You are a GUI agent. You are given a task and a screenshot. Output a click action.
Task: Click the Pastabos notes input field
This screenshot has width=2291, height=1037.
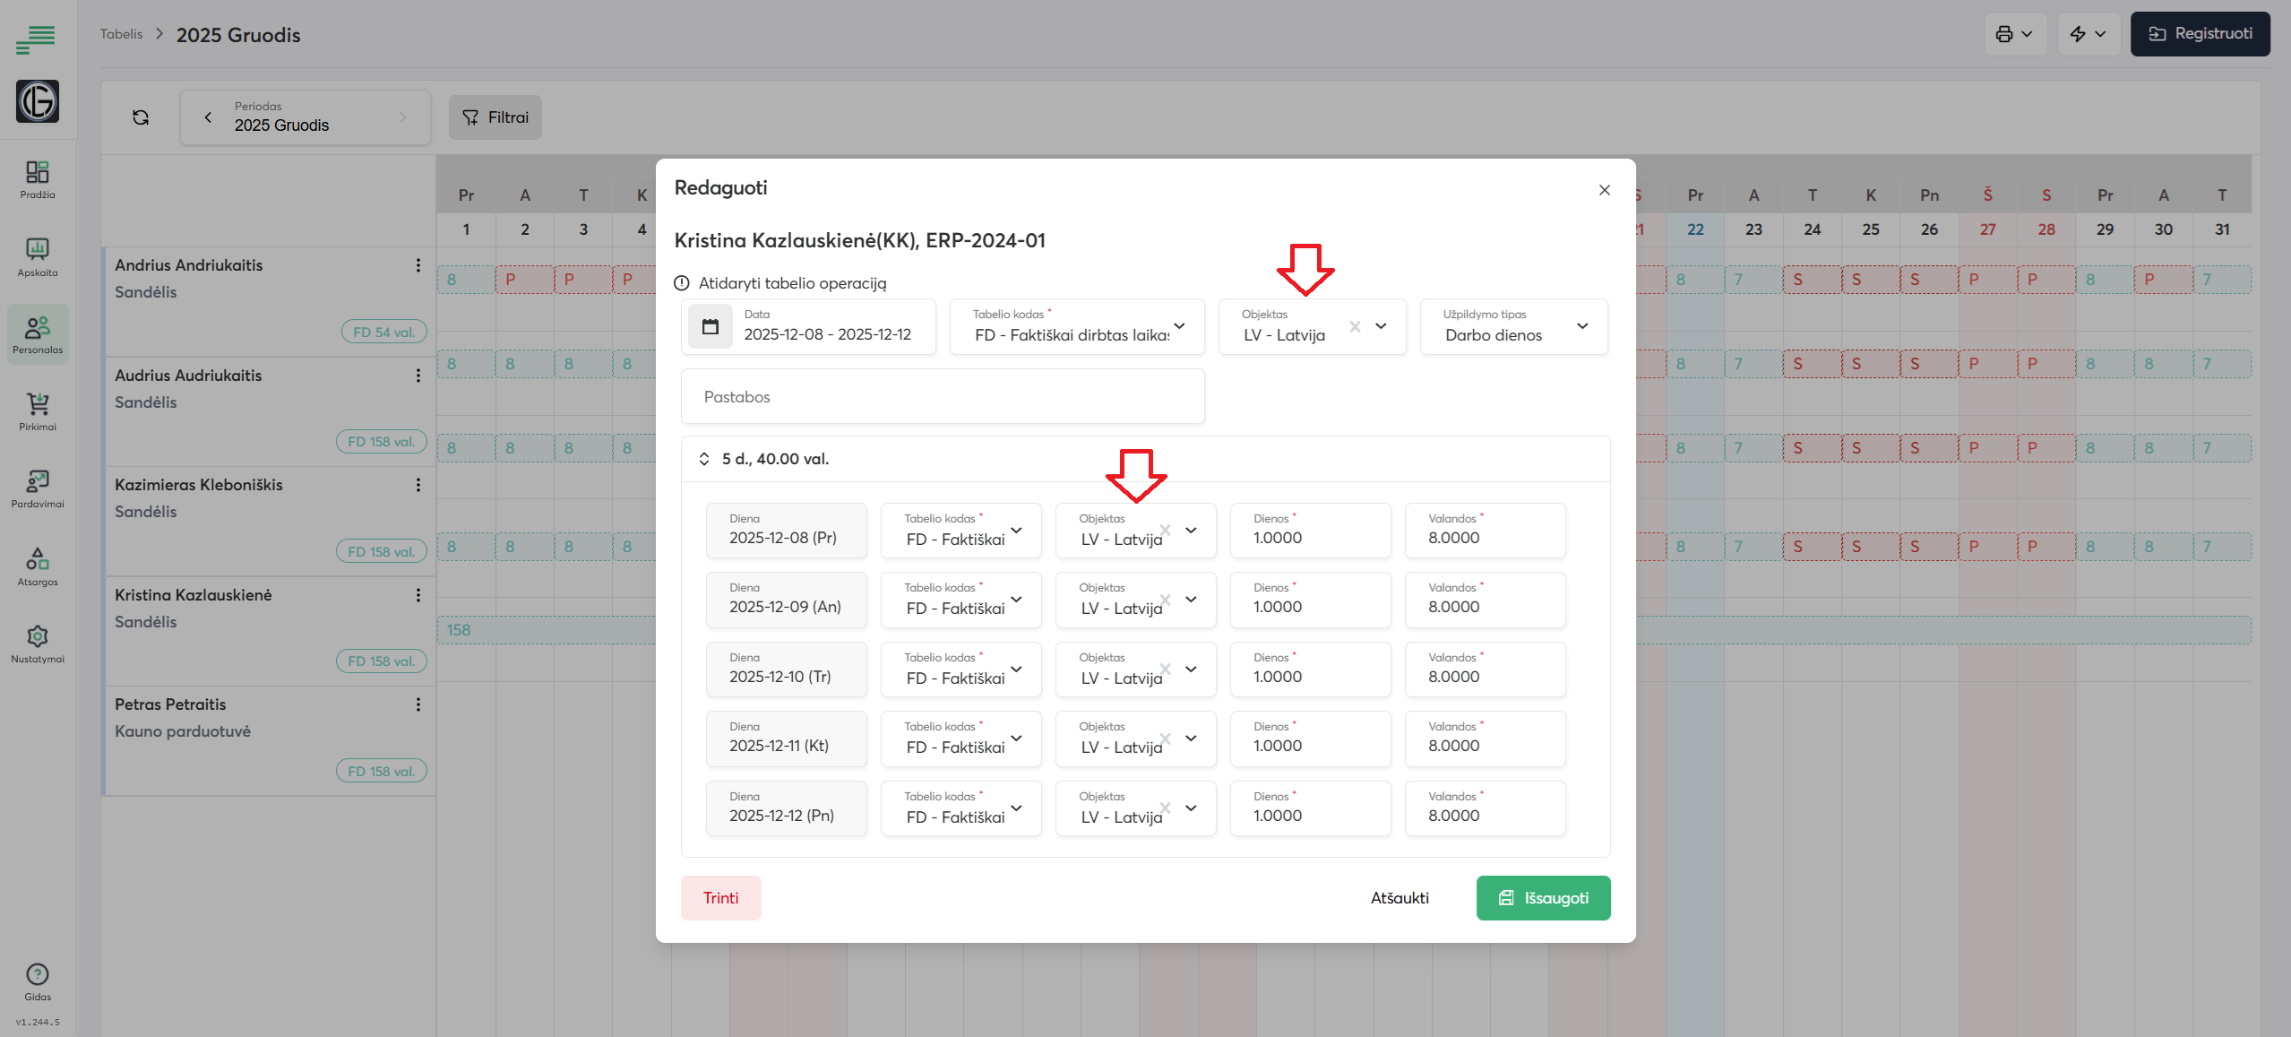pos(943,397)
